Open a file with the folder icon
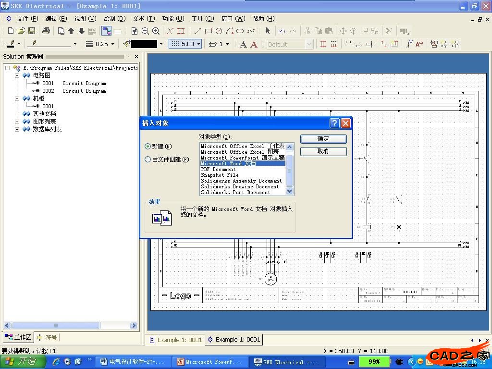 click(21, 31)
